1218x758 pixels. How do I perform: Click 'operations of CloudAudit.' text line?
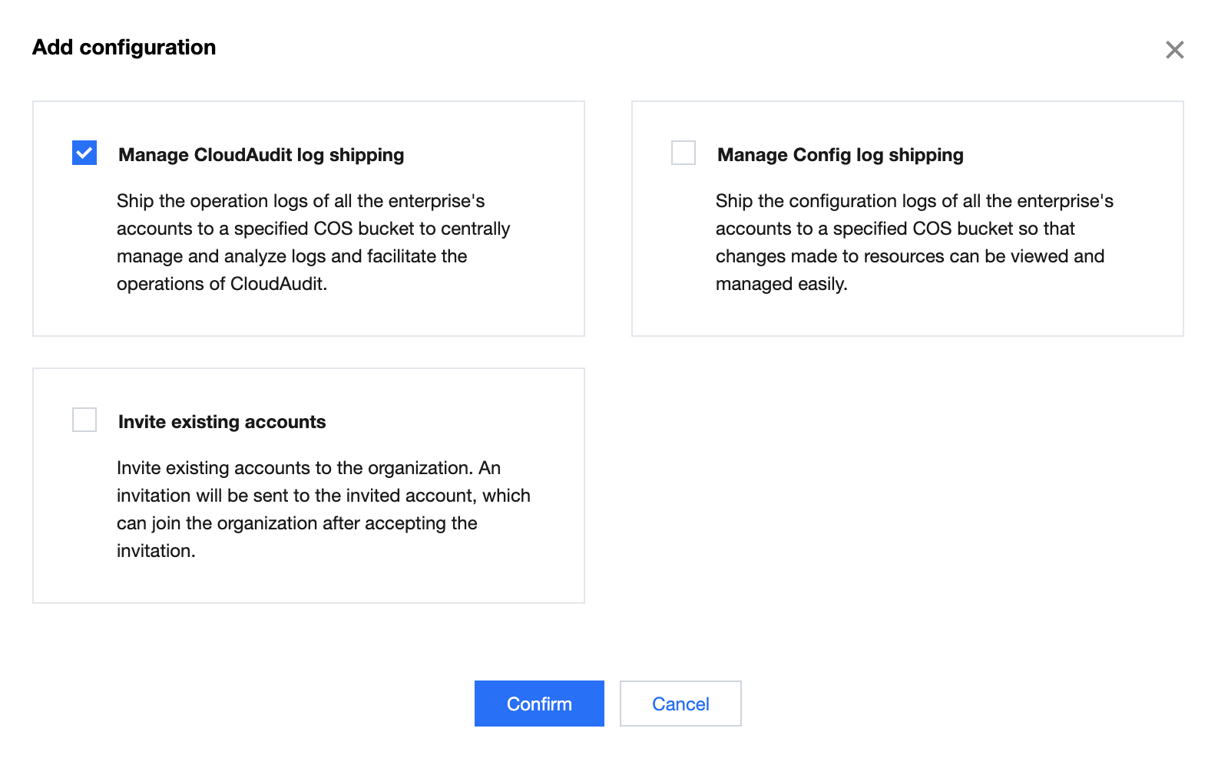[x=222, y=284]
